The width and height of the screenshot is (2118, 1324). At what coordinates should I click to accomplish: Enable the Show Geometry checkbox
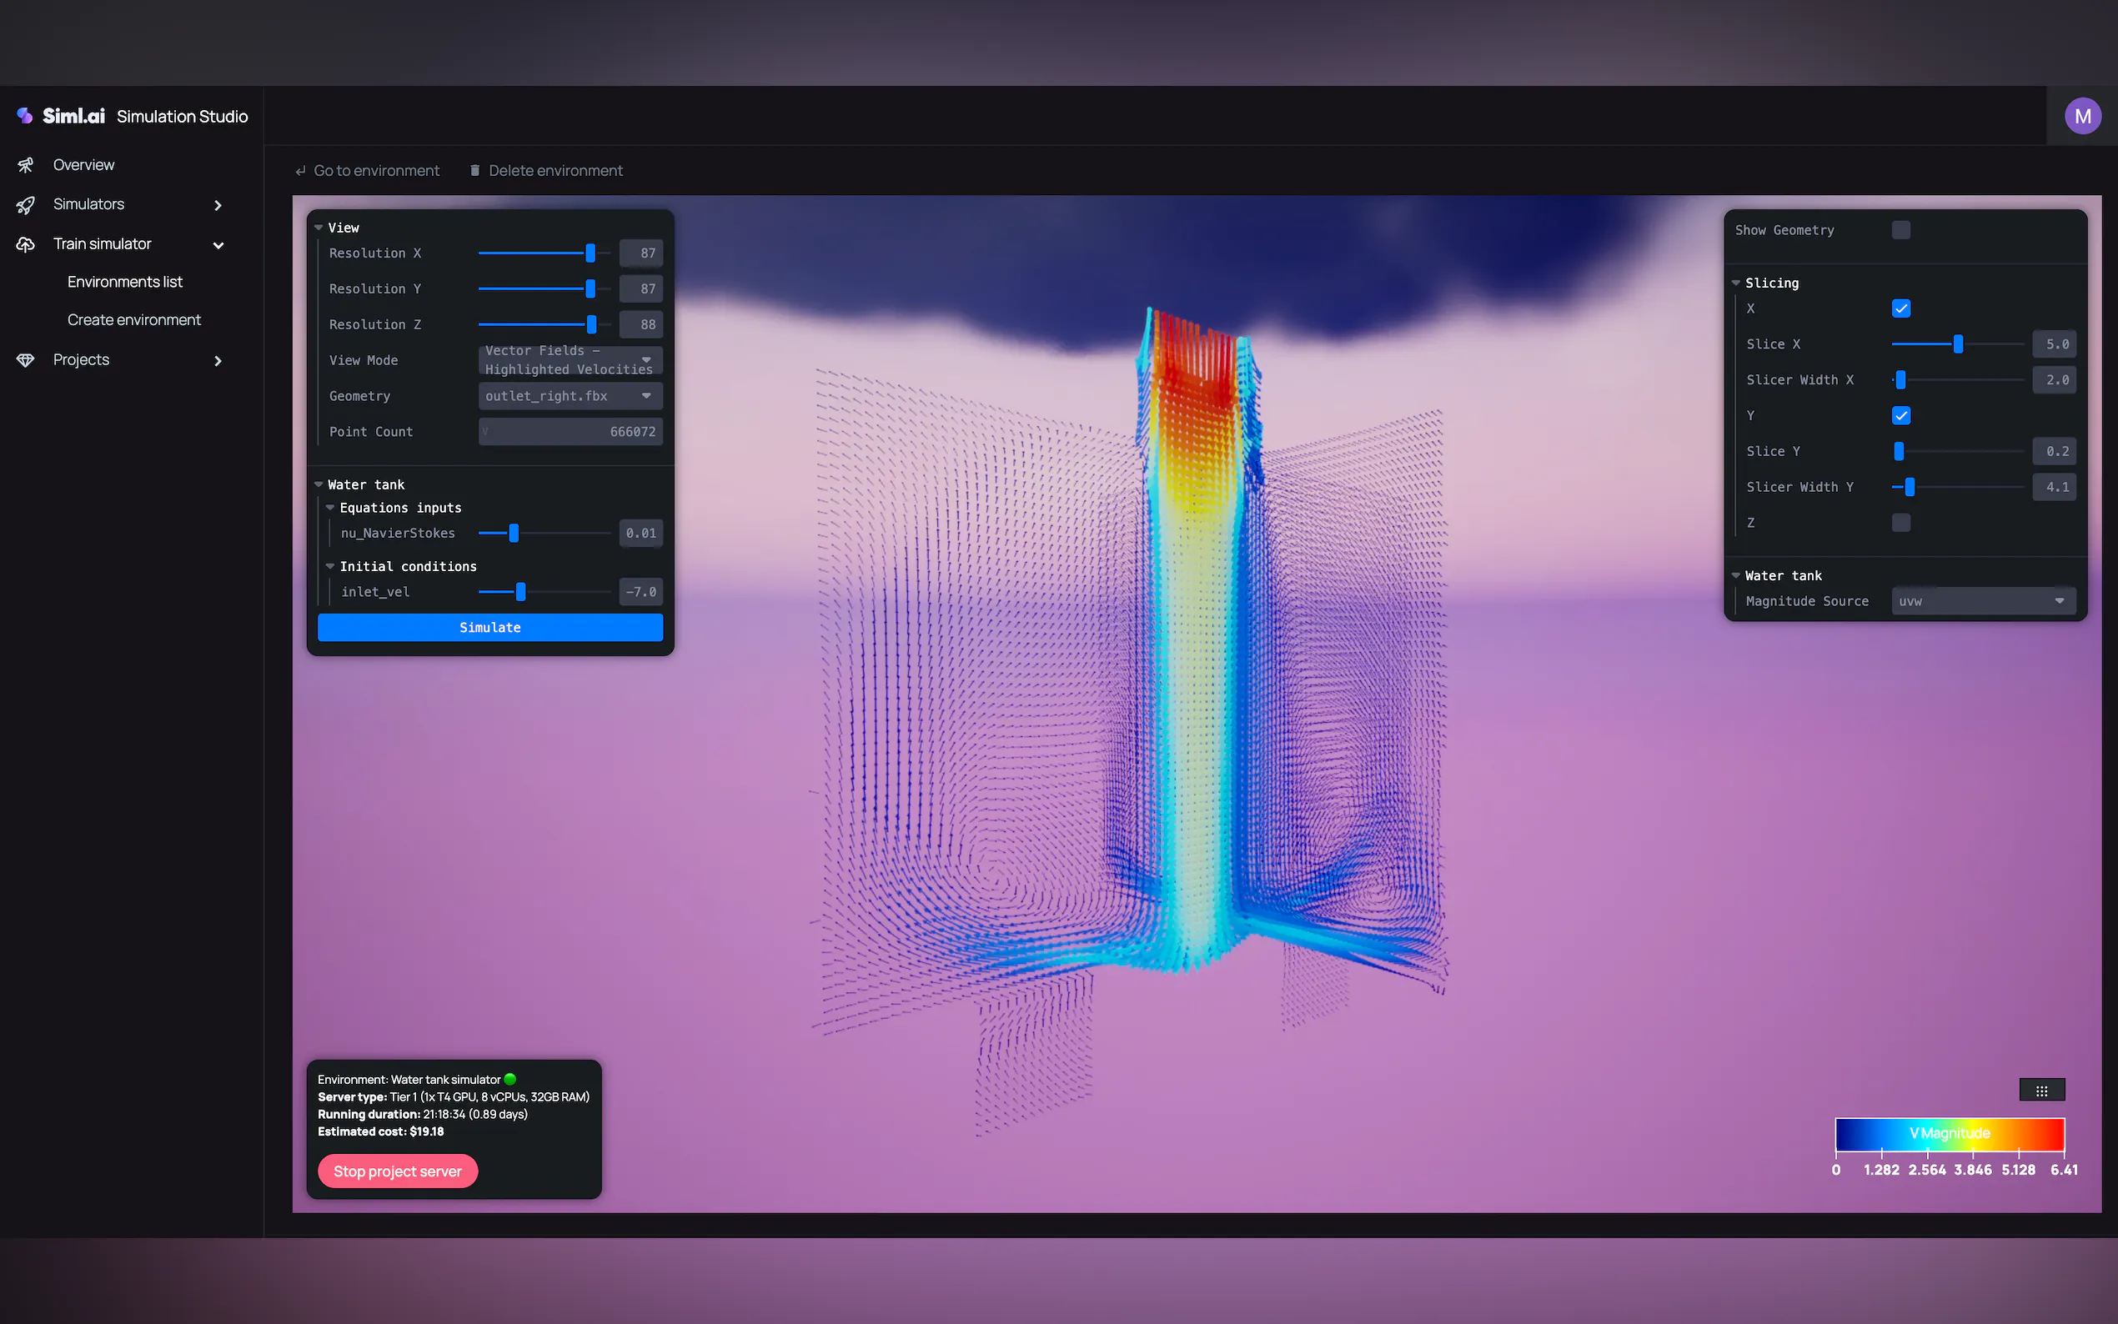[x=1900, y=230]
